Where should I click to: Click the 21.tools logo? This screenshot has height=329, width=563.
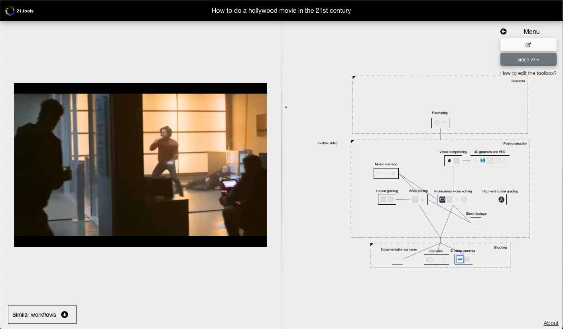point(19,11)
